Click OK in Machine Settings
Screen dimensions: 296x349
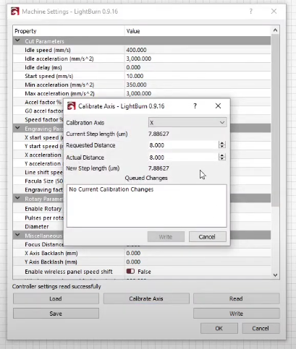click(x=219, y=328)
